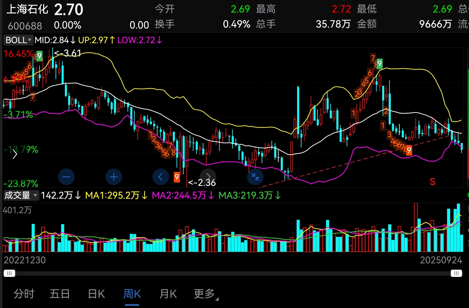469x308 pixels.
Task: Switch to the 月K tab
Action: [168, 294]
